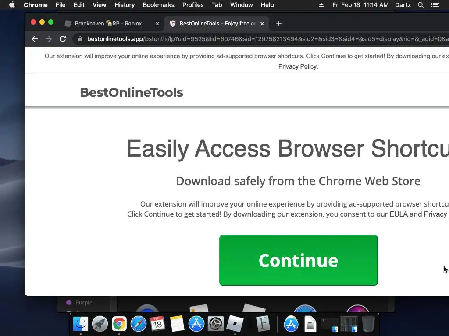Open a new tab with plus icon
This screenshot has width=449, height=336.
pos(278,24)
